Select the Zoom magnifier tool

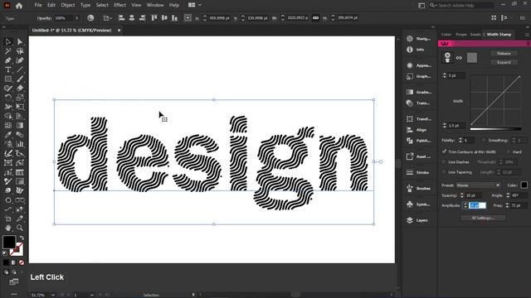(20, 228)
